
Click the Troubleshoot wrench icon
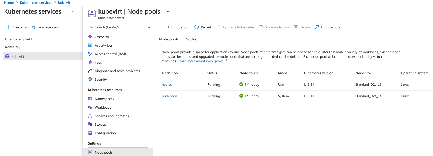pyautogui.click(x=316, y=27)
